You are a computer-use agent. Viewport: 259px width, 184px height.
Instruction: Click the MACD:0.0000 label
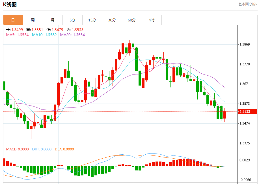pyautogui.click(x=17, y=149)
